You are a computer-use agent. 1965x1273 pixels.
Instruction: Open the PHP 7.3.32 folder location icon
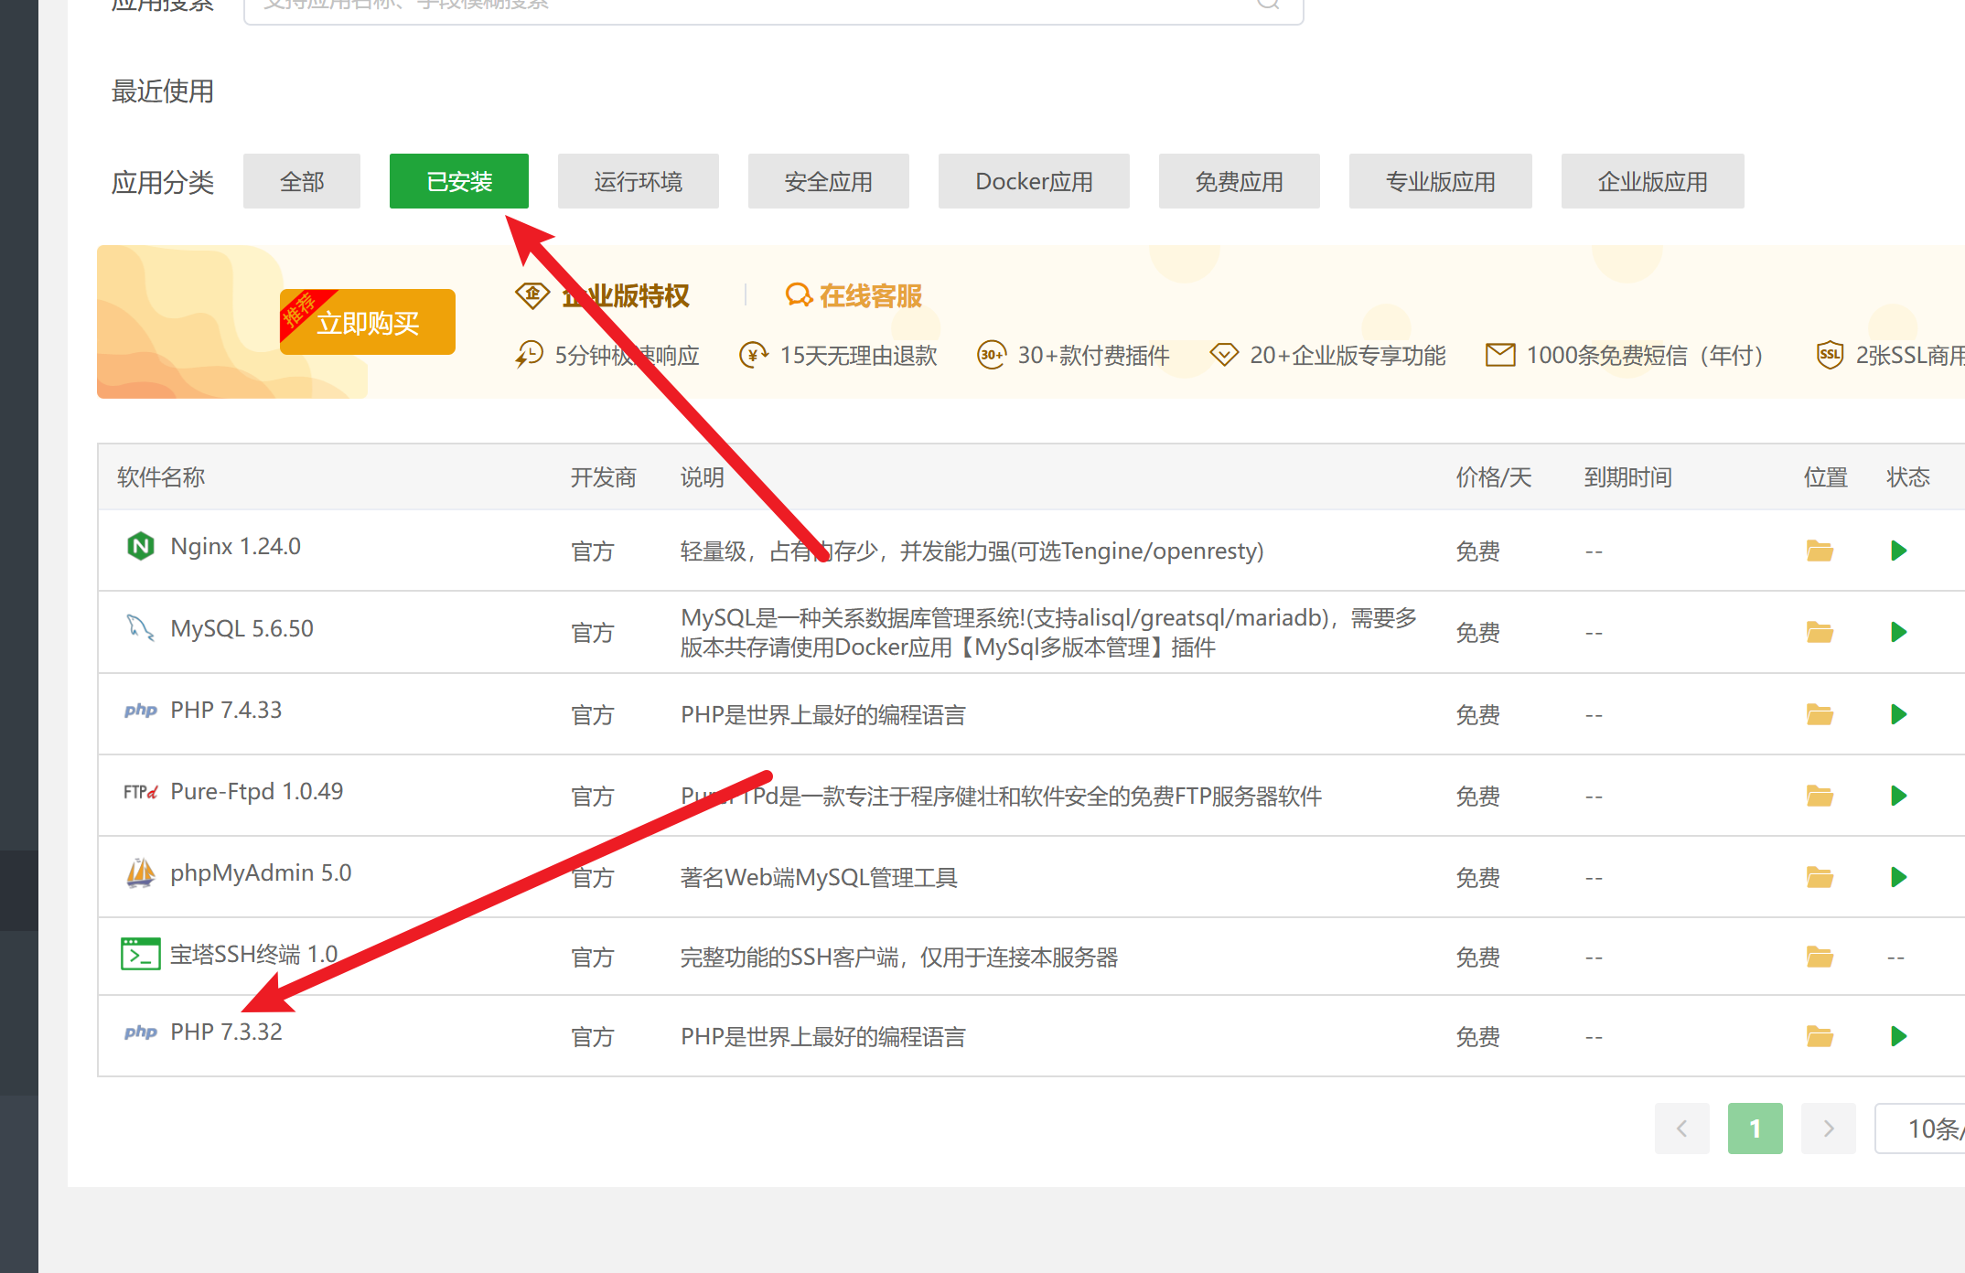[x=1820, y=1036]
